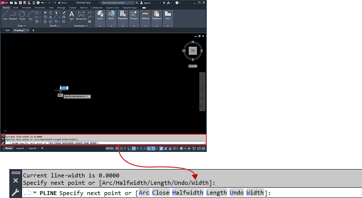Viewport: 362px width, 198px height.
Task: Open the annotation scale 1:1 dropdown
Action: (x=175, y=148)
